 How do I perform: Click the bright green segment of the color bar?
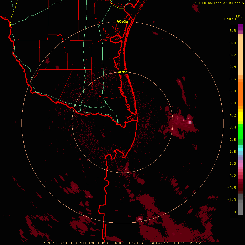pyautogui.click(x=240, y=131)
